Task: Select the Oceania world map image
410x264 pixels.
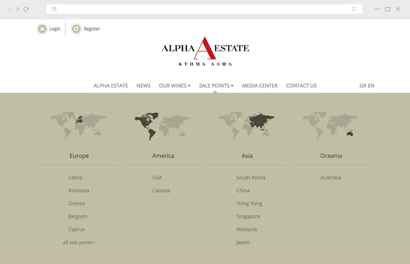Action: (331, 125)
